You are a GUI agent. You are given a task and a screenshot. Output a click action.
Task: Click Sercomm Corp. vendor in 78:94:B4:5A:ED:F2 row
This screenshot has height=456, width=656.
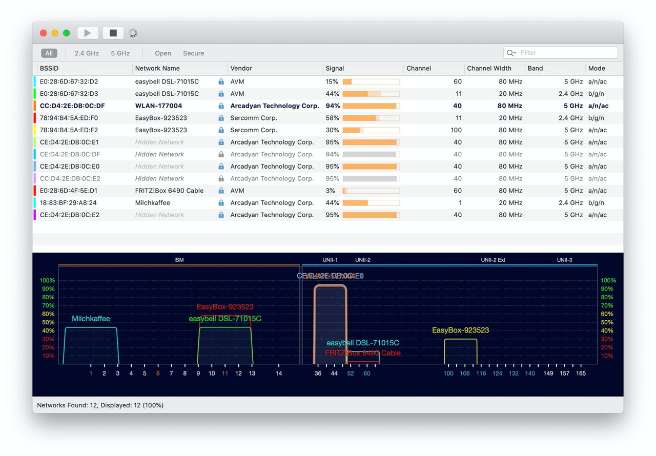tap(254, 130)
